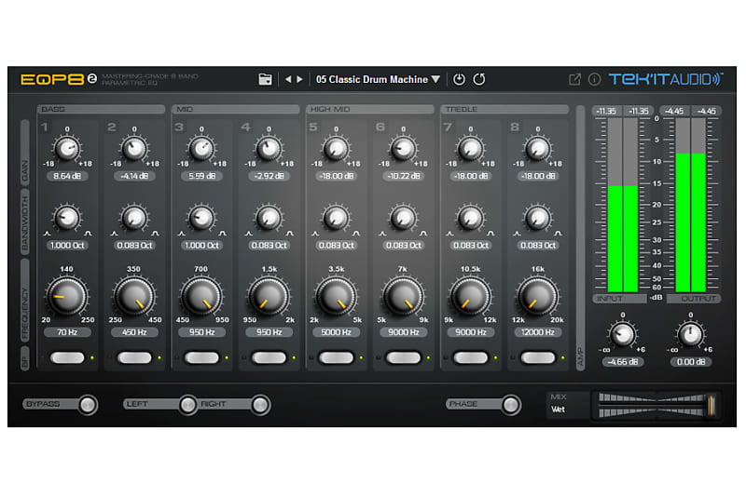
Task: Click the MID section header
Action: (x=236, y=109)
